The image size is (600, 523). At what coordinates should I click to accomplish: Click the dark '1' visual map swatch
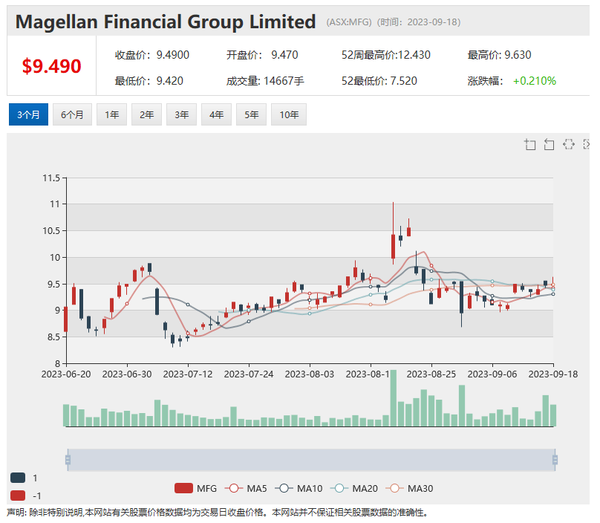(x=18, y=478)
